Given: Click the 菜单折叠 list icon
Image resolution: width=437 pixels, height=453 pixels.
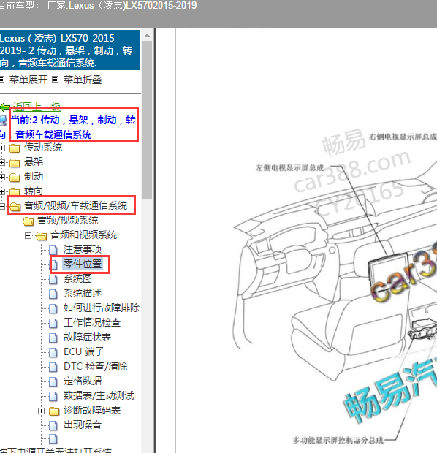Looking at the screenshot, I should [x=56, y=80].
